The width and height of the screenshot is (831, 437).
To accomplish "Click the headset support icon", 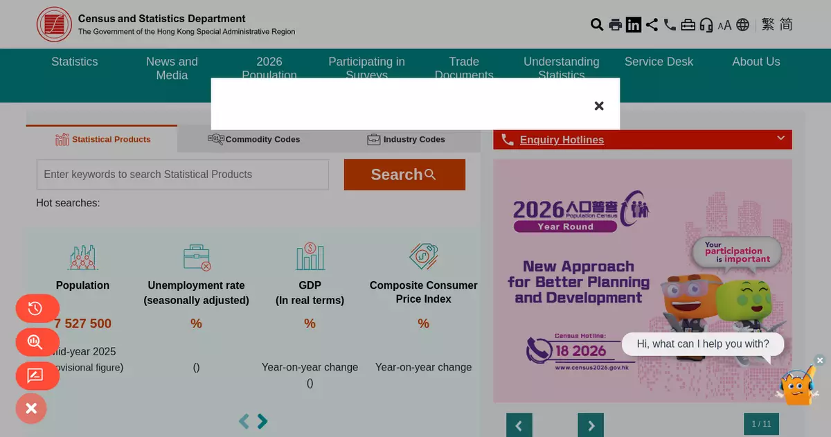I will tap(706, 25).
